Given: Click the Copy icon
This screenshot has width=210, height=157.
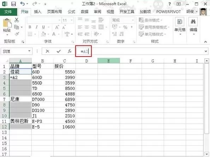Looking at the screenshot, I should click(x=17, y=27).
